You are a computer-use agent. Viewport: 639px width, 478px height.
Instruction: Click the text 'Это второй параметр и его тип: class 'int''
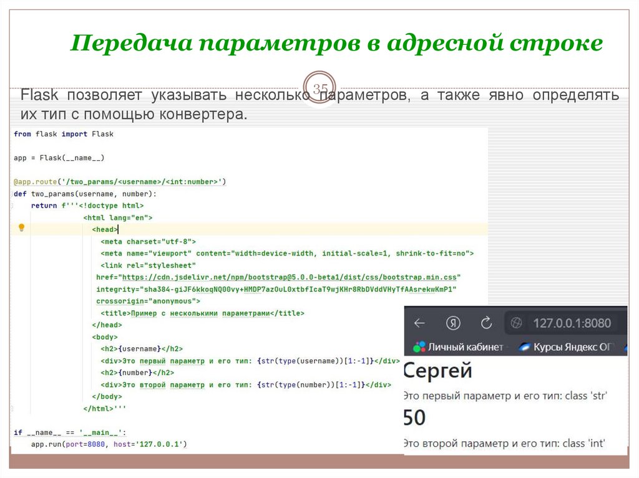click(x=504, y=443)
